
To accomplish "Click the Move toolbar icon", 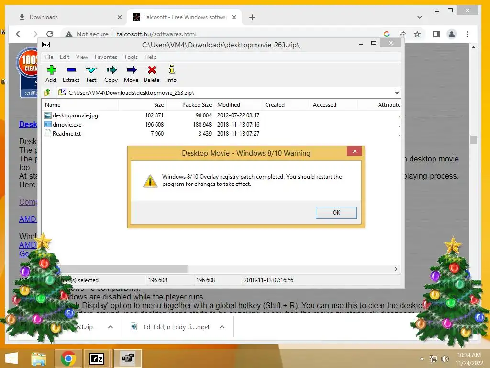I will (x=131, y=74).
